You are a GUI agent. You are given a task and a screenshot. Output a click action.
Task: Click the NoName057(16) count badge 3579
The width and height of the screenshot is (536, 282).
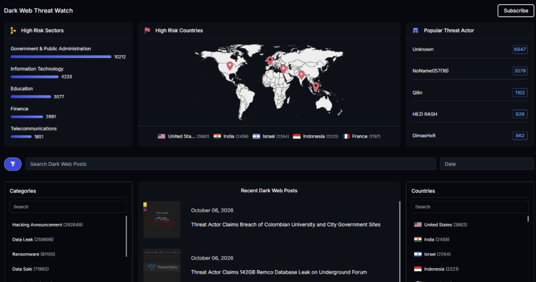pos(520,71)
